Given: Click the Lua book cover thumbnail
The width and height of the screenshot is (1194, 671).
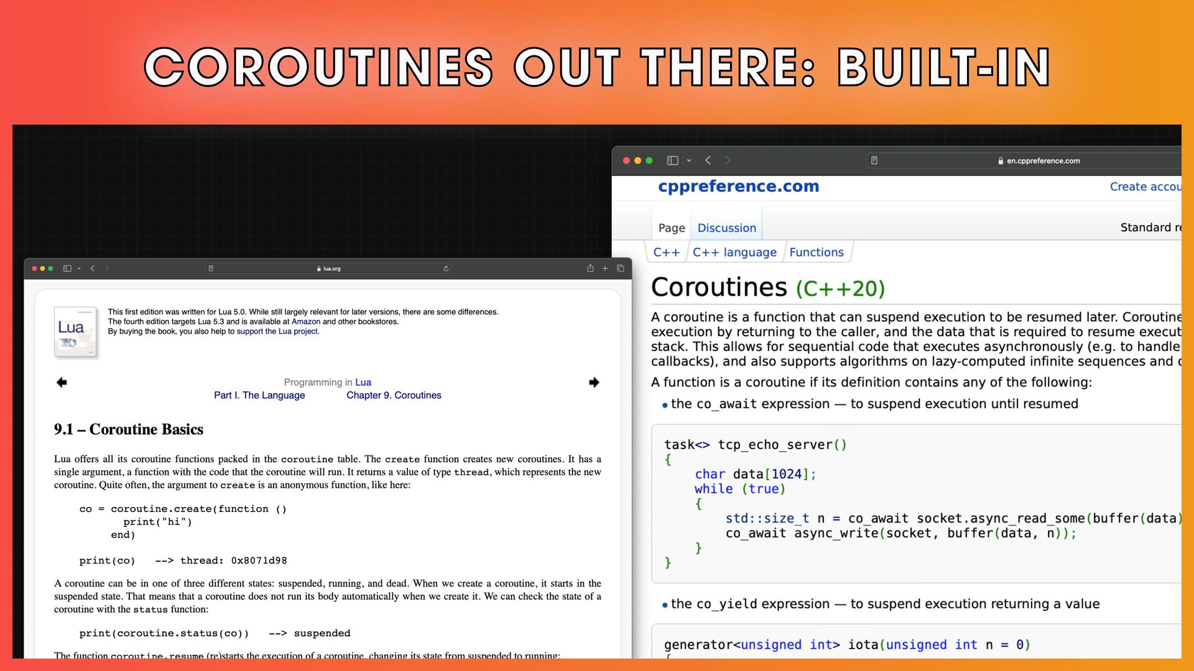Looking at the screenshot, I should (x=75, y=331).
